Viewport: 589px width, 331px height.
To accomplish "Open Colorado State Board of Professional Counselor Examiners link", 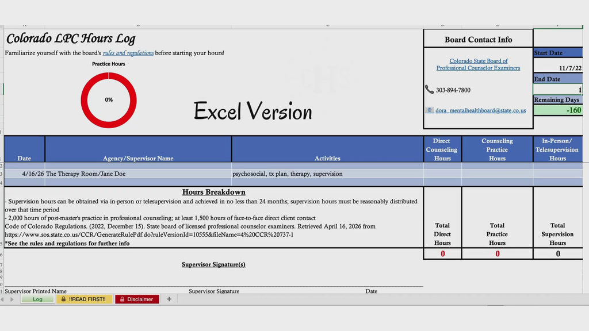I will pyautogui.click(x=478, y=64).
